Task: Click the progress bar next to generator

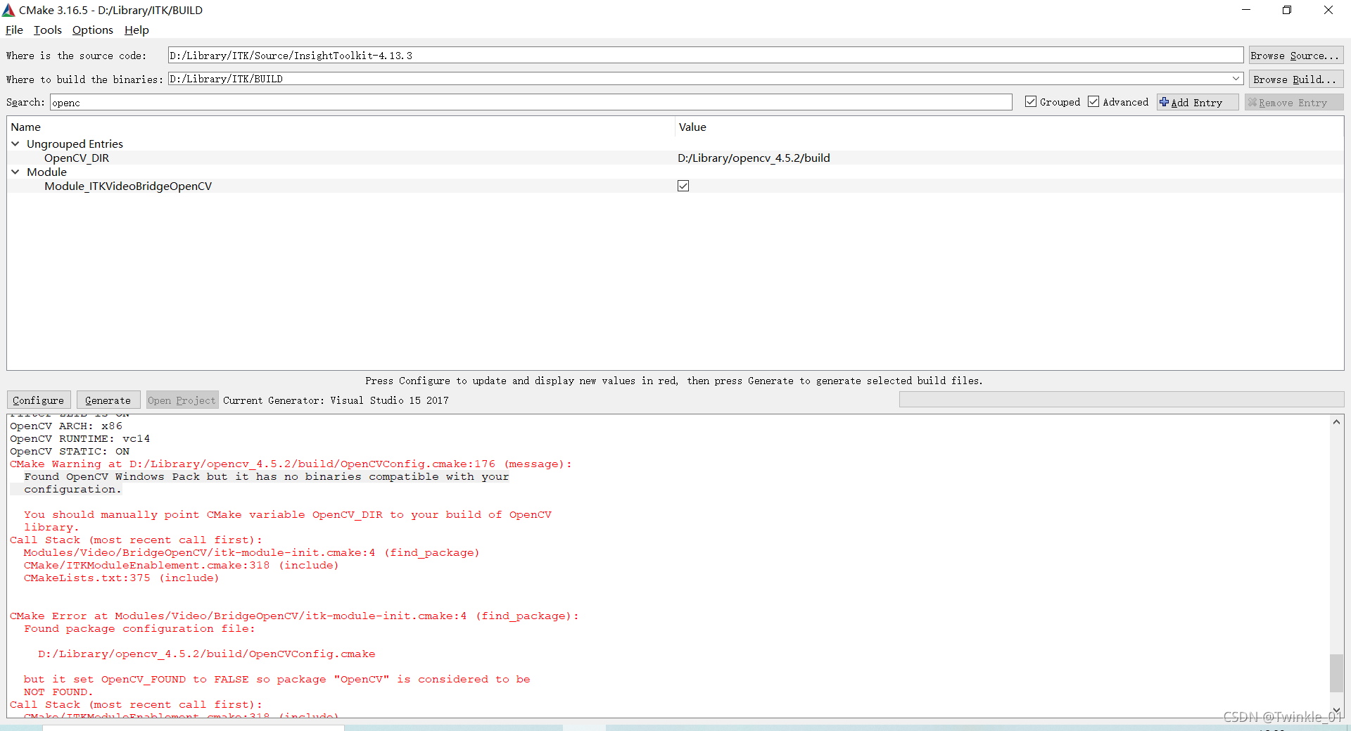Action: pyautogui.click(x=1121, y=400)
